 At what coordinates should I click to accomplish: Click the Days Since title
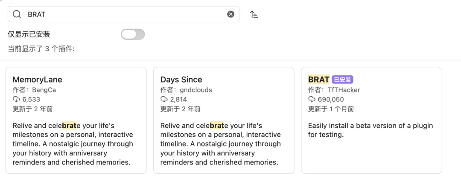point(181,80)
